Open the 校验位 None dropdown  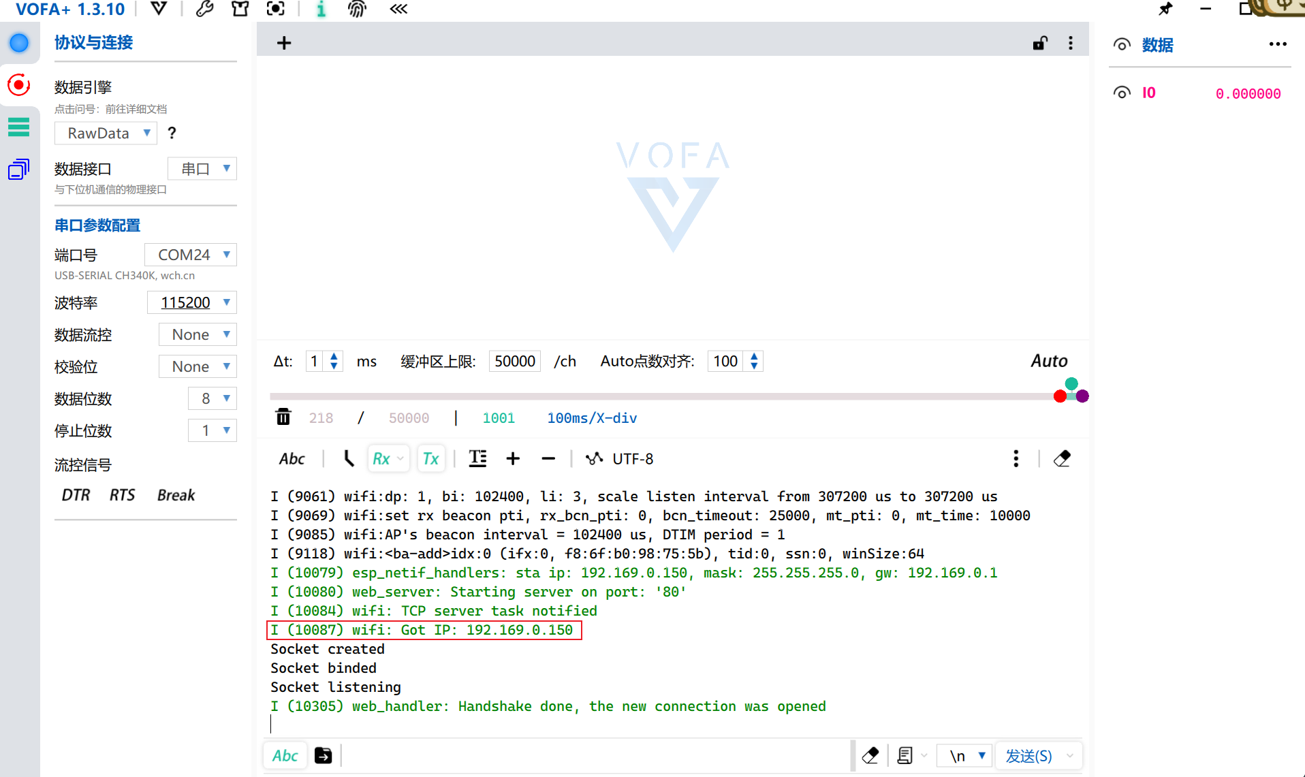point(198,366)
